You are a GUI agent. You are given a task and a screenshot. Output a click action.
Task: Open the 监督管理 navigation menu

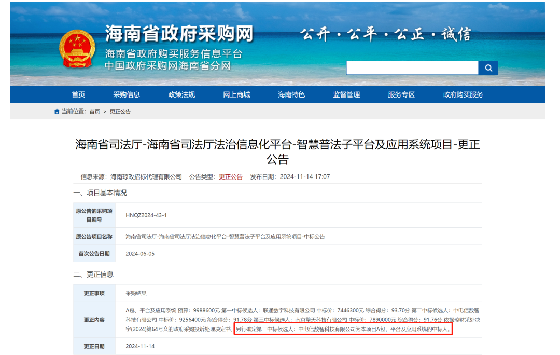pos(346,95)
